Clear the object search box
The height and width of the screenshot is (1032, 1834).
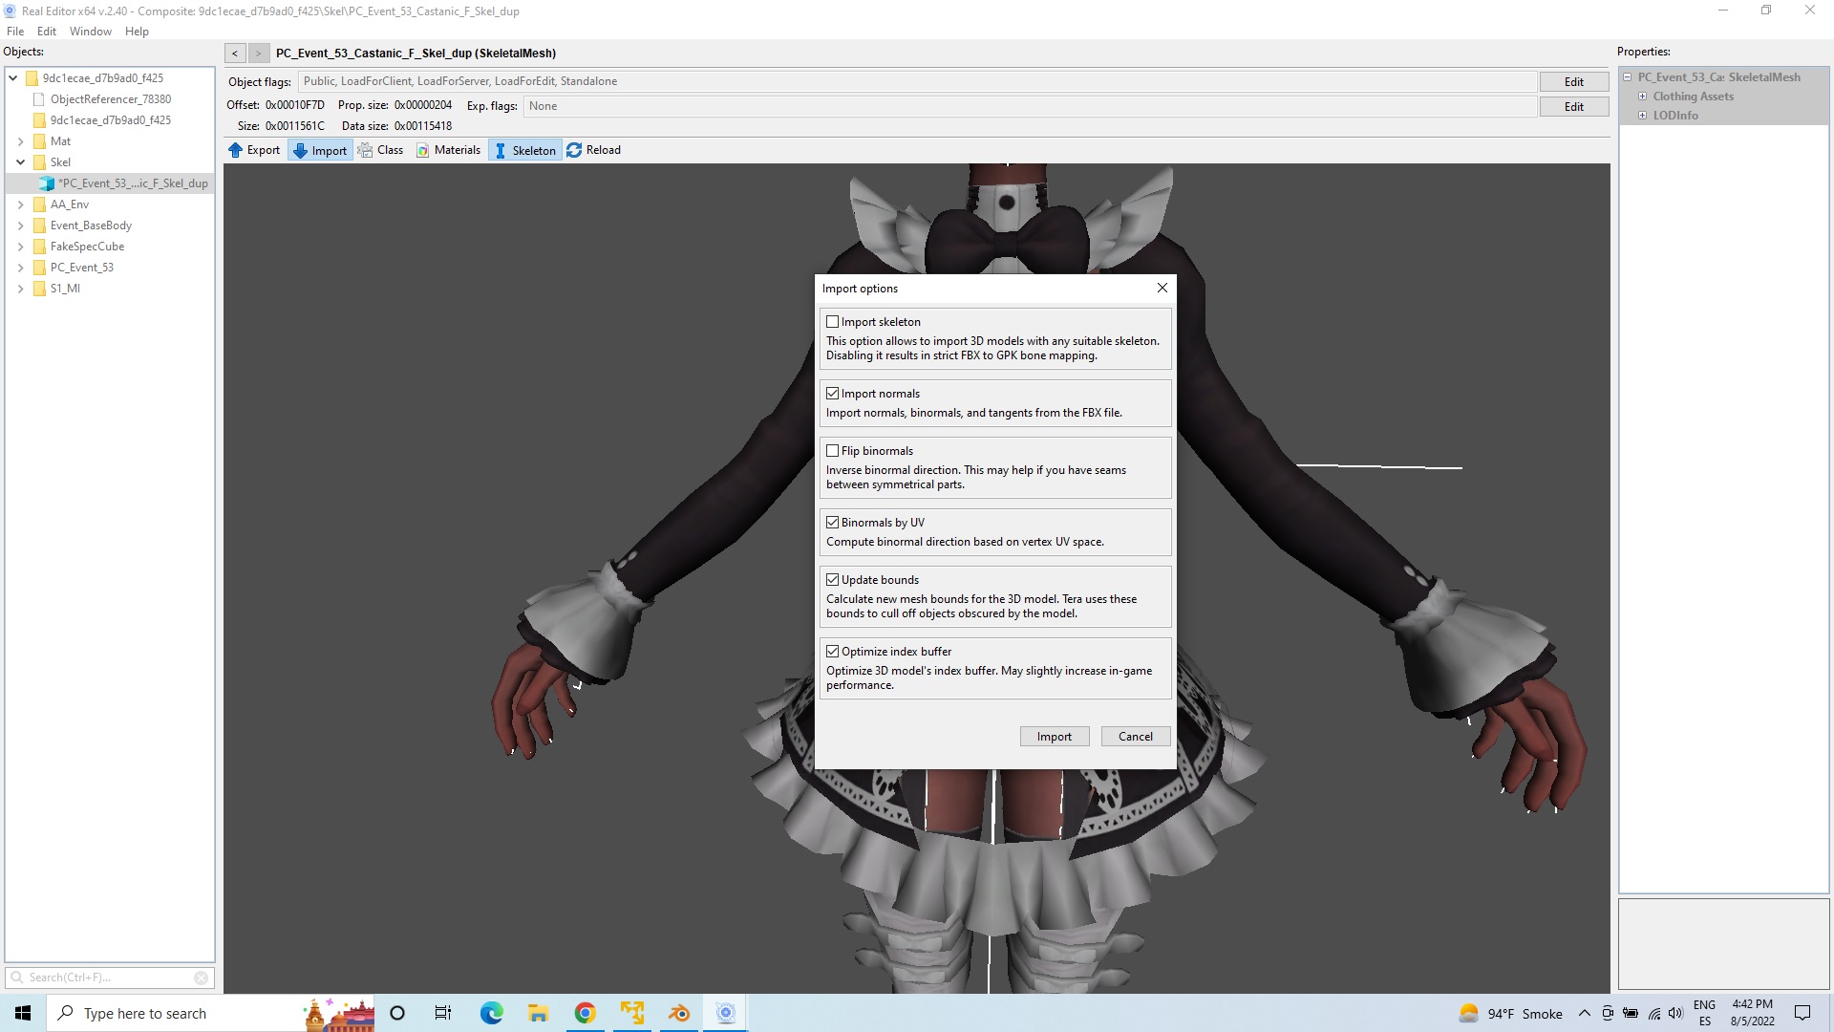(201, 978)
